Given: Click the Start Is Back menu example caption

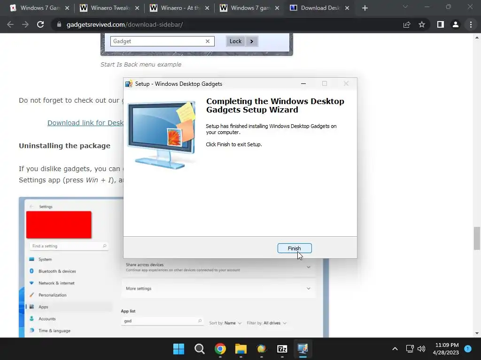Looking at the screenshot, I should [x=141, y=65].
